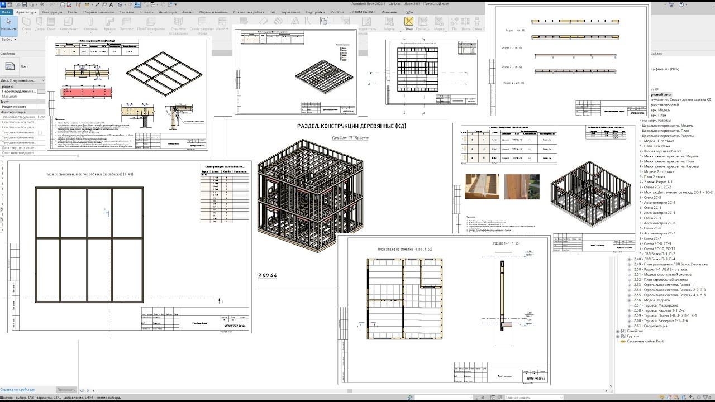Expand the Выбор panel dropdown

(x=9, y=40)
